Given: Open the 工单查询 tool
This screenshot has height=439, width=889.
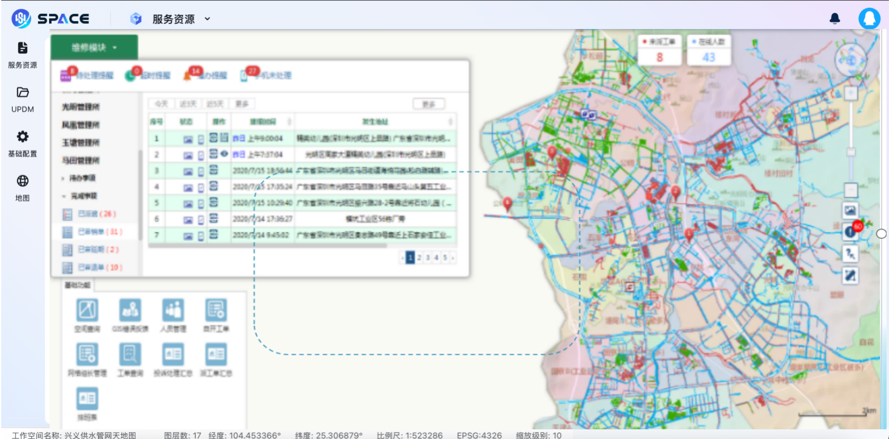Looking at the screenshot, I should [x=130, y=355].
